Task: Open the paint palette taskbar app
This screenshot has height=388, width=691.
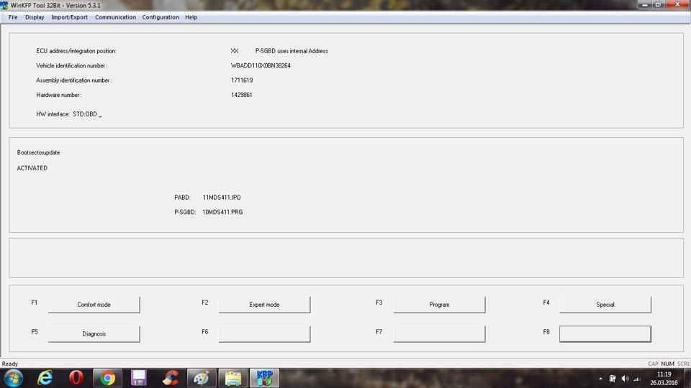Action: (202, 378)
